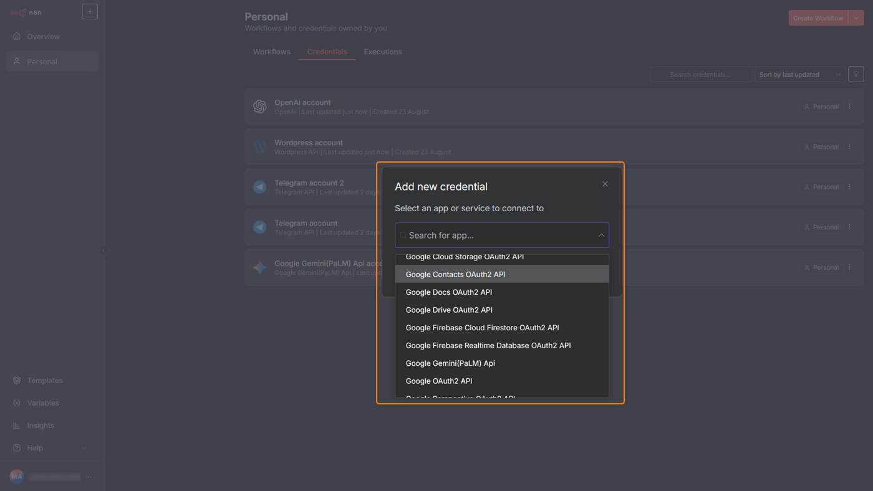Open Templates in the sidebar

(x=44, y=381)
